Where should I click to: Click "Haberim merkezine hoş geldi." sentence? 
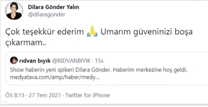click(x=150, y=70)
